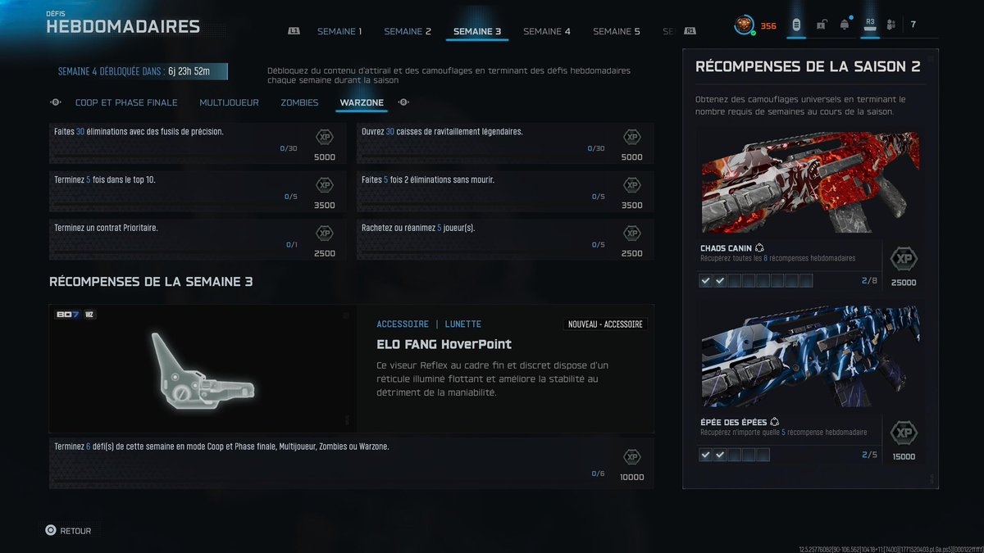Switch to ZOMBIES challenges
984x553 pixels.
(299, 103)
